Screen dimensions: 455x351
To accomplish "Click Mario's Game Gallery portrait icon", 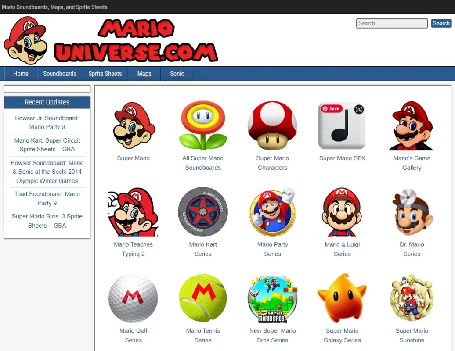I will pos(412,125).
